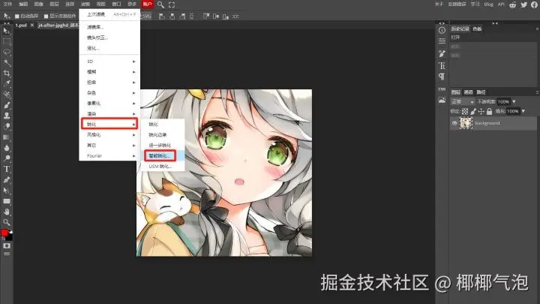This screenshot has height=304, width=540.
Task: Expand the 3D filter submenu
Action: point(109,62)
